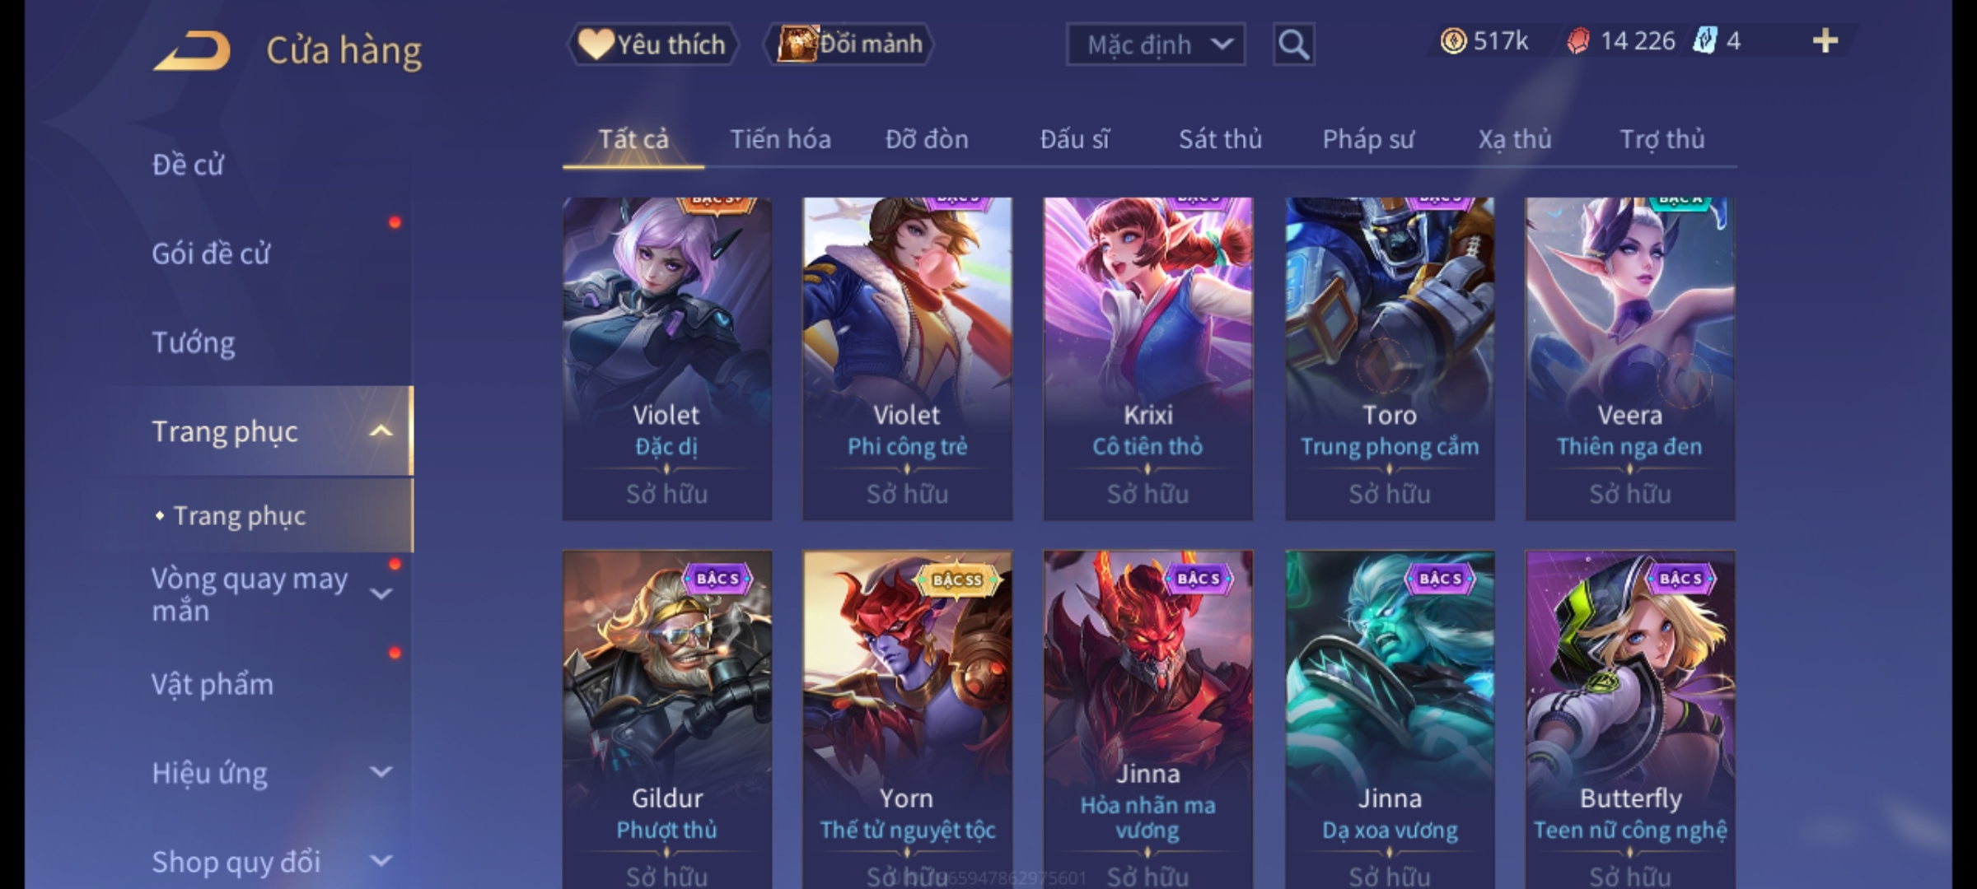Open the search magnifier icon
The height and width of the screenshot is (889, 1977).
1293,44
